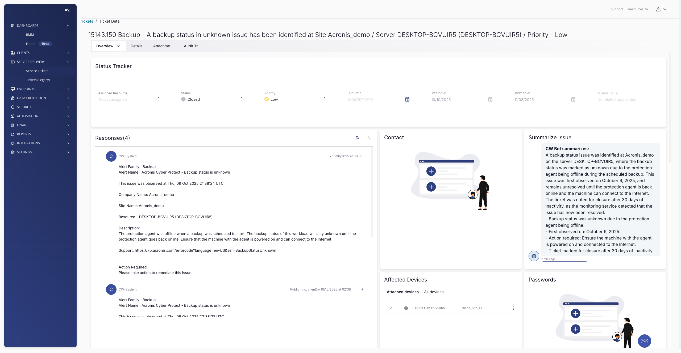Open the floating chat assistant button

(644, 341)
